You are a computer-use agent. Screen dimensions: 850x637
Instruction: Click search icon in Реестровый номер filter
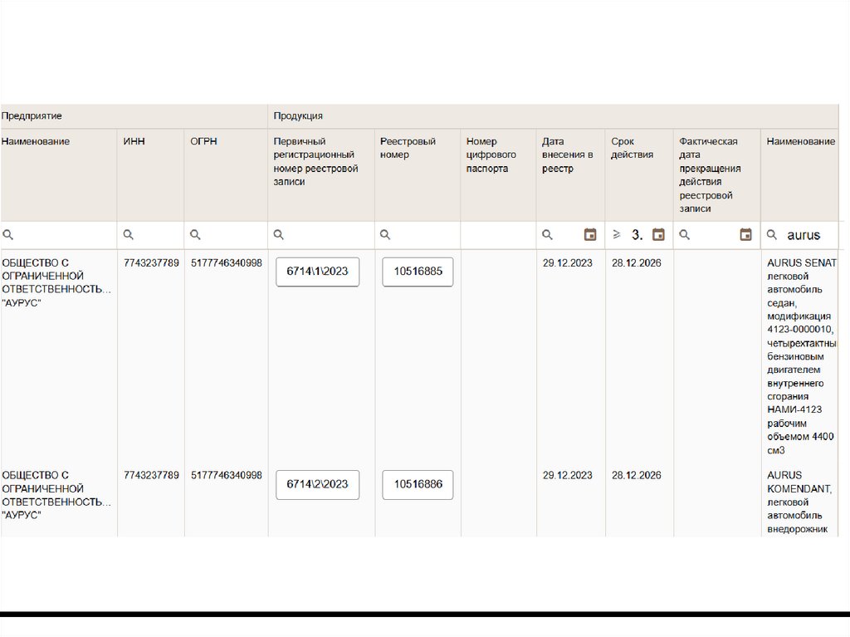point(385,235)
